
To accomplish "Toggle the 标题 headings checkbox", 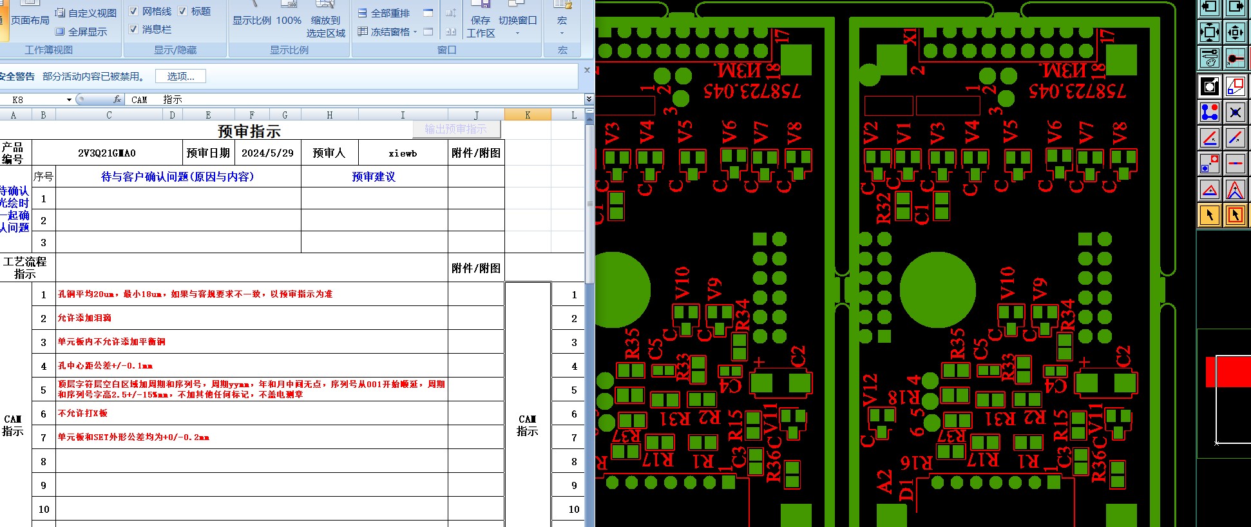I will 182,11.
